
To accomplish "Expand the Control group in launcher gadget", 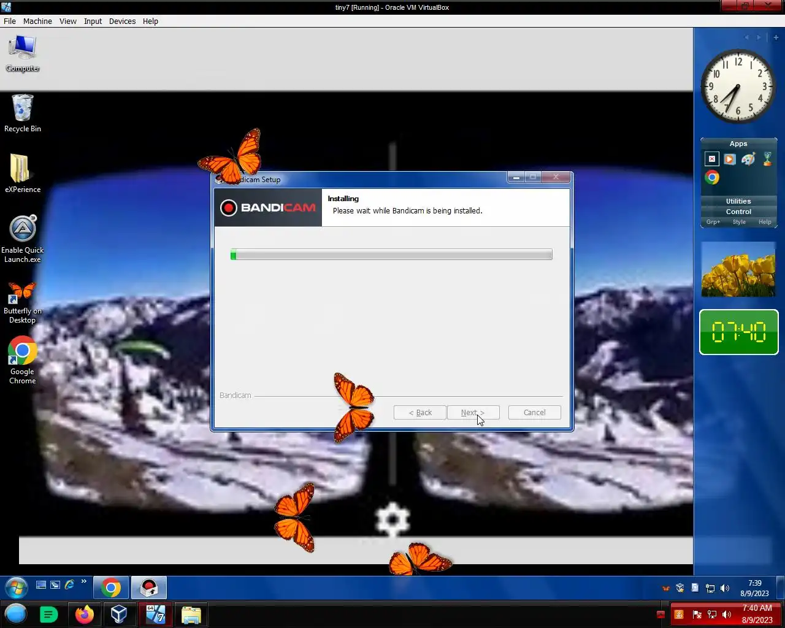I will point(738,212).
